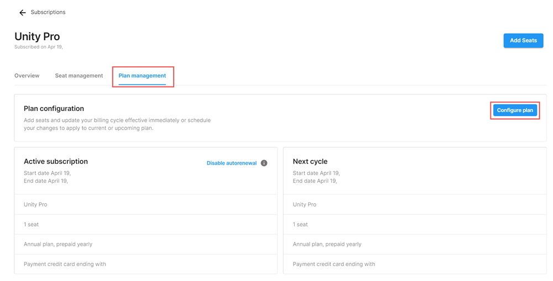Click Payment credit card row in Next cycle

[x=415, y=264]
